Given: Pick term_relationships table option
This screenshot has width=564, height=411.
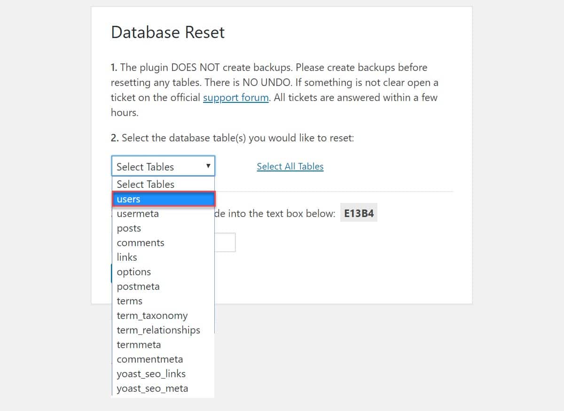Looking at the screenshot, I should pos(163,330).
